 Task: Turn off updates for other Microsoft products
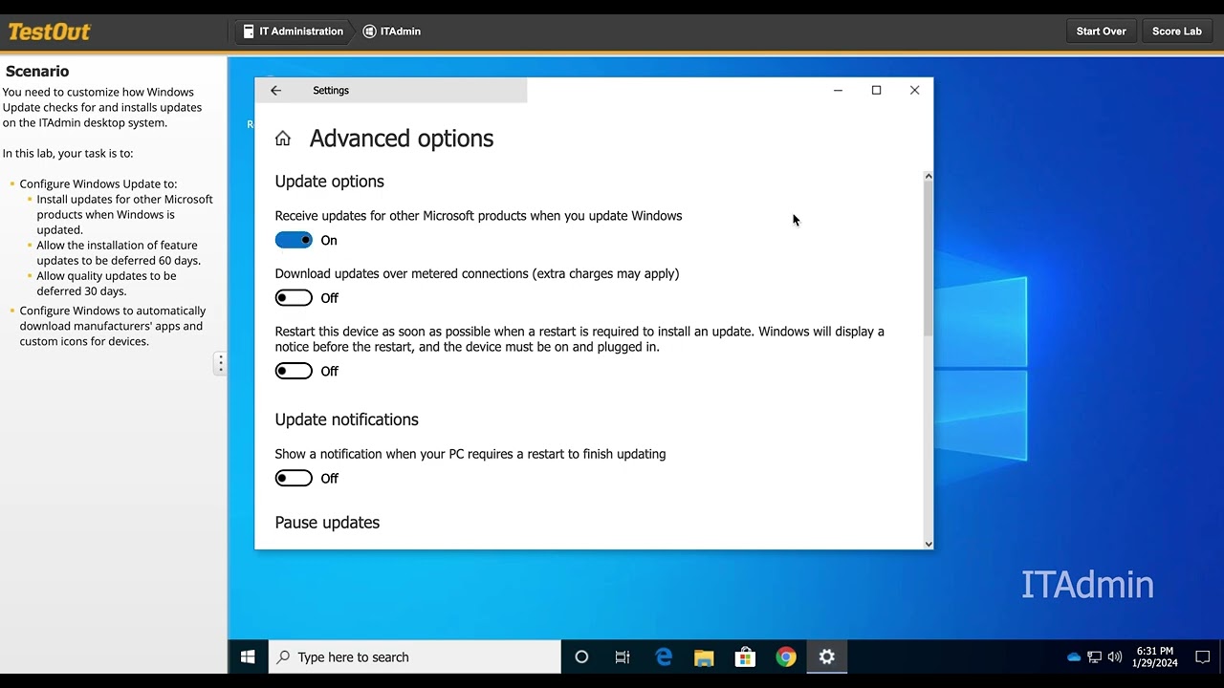(294, 240)
